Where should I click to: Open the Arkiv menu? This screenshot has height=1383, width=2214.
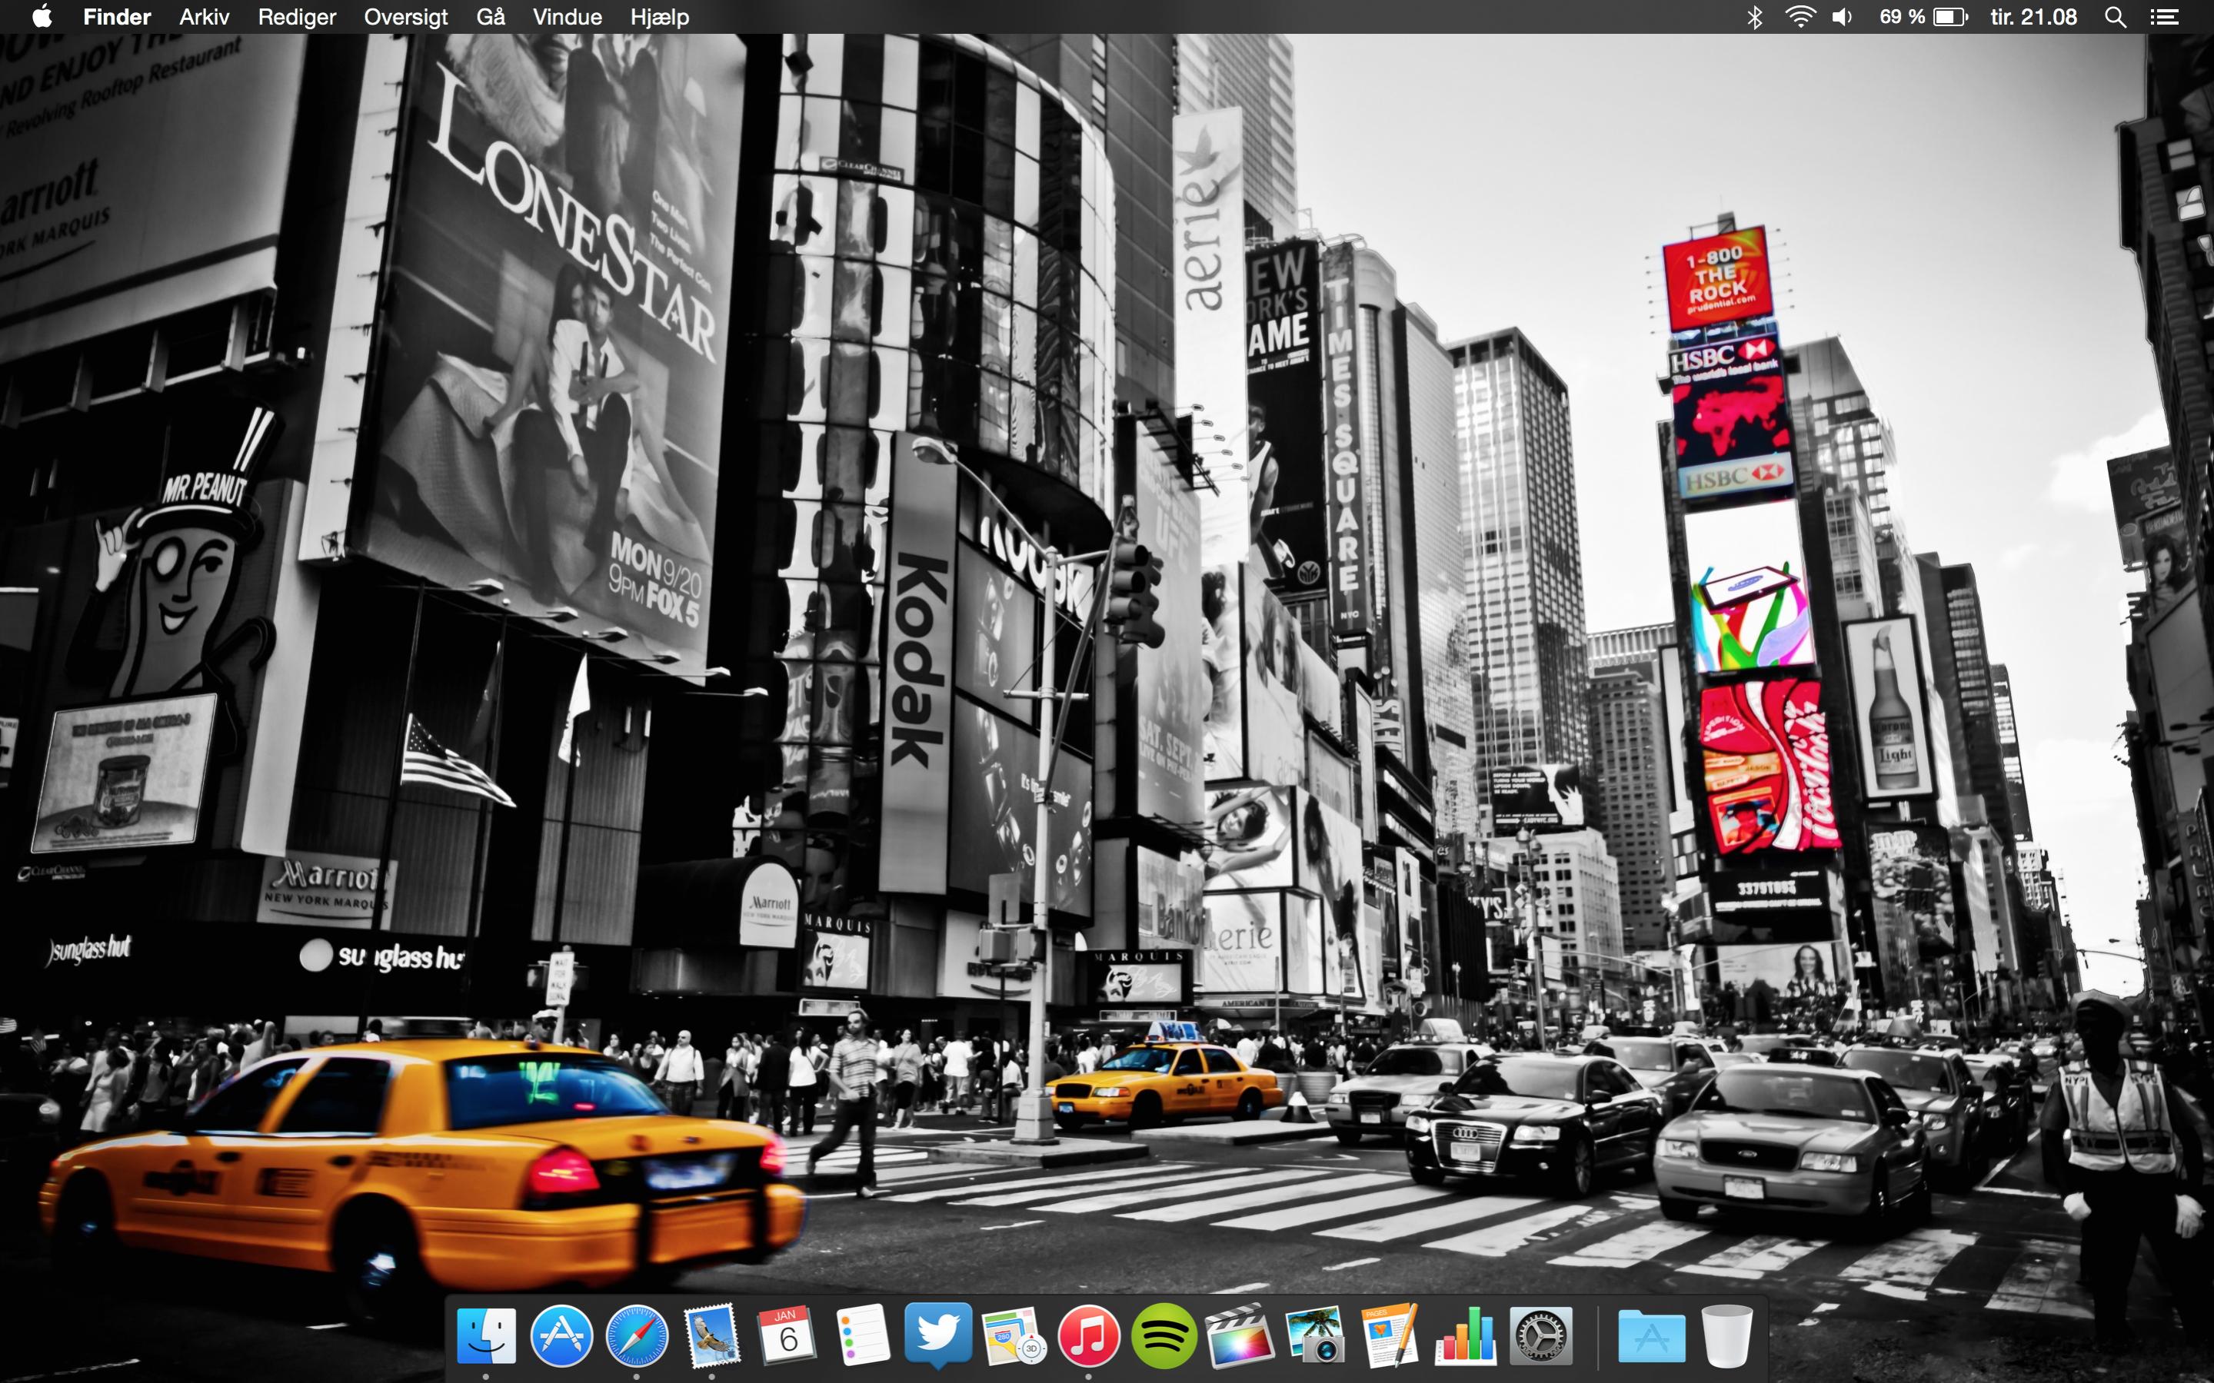coord(204,16)
